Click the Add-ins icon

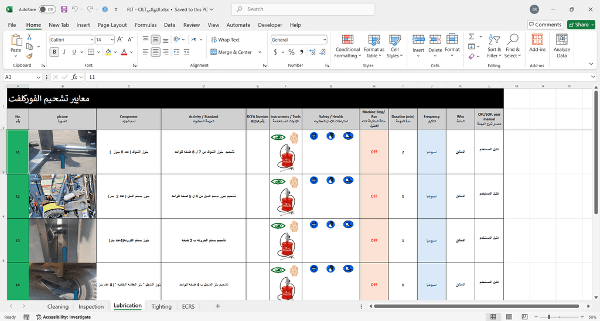tap(537, 40)
